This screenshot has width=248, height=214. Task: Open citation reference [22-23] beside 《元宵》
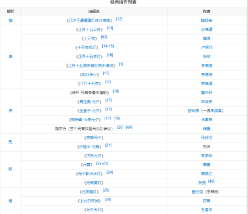pyautogui.click(x=102, y=163)
